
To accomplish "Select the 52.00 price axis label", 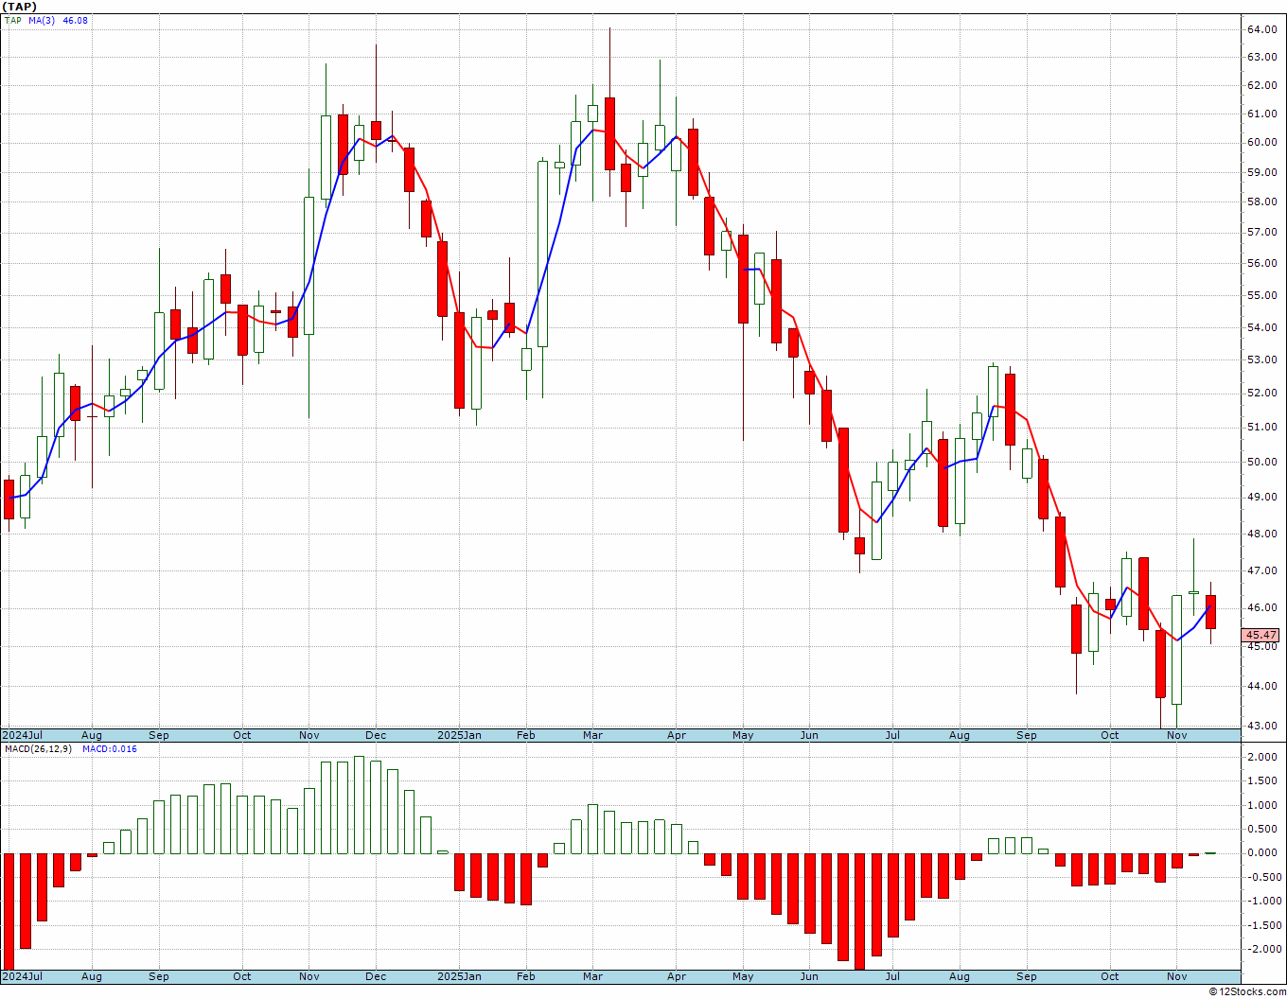I will [1261, 393].
